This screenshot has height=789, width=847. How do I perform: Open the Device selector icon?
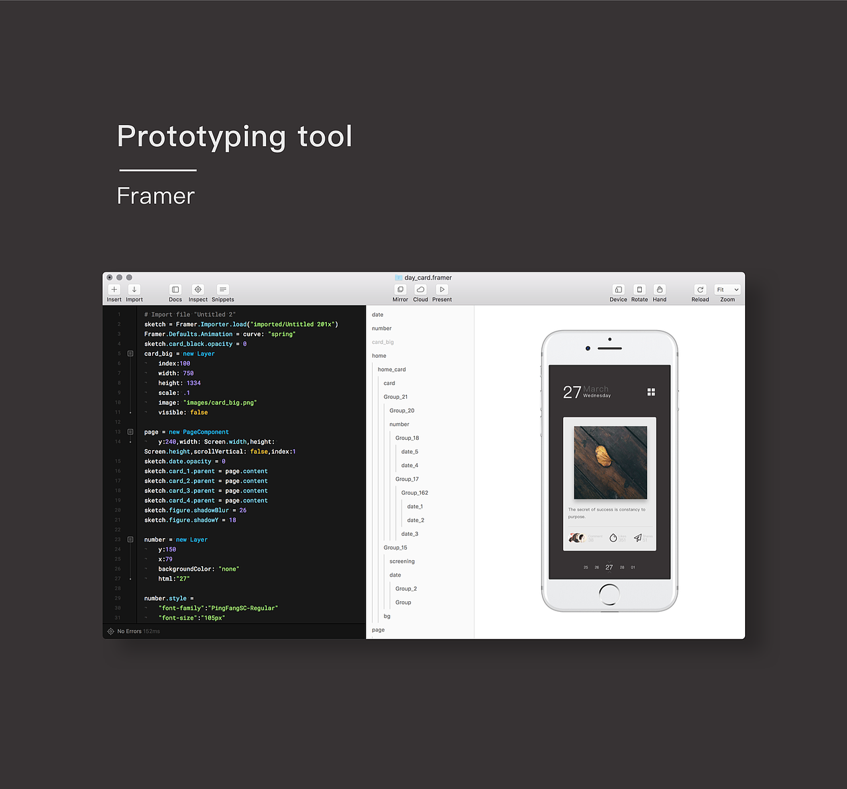[x=618, y=290]
